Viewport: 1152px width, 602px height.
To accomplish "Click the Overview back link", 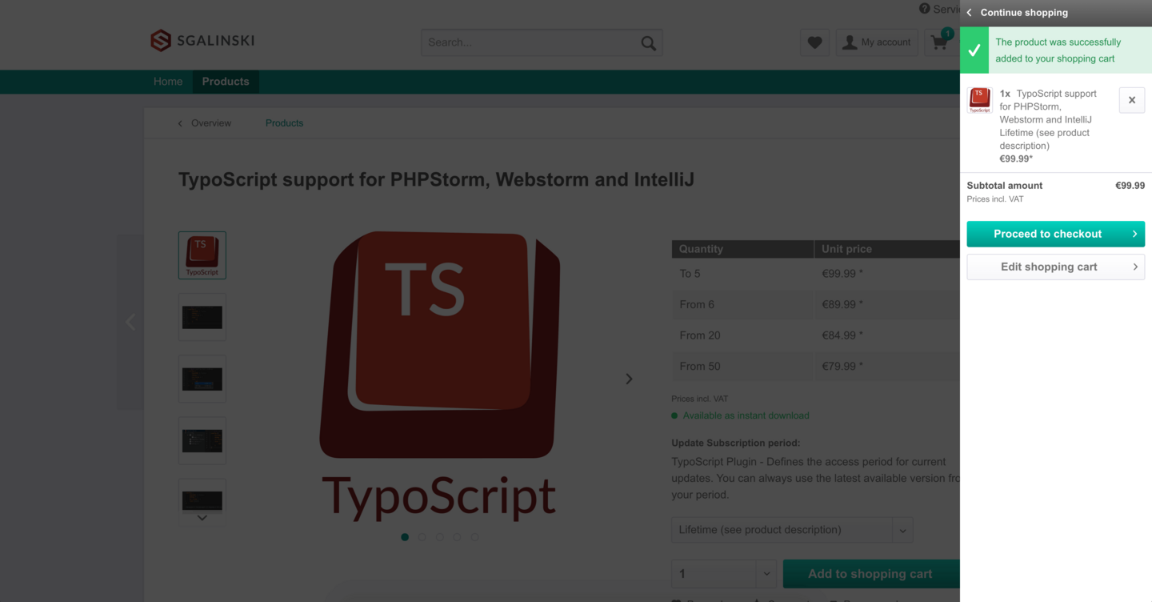I will pyautogui.click(x=204, y=123).
